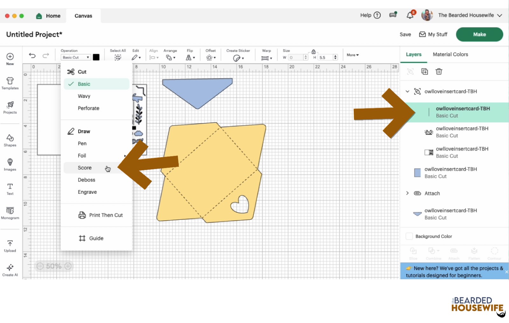Toggle the size aspect ratio lock

[313, 51]
